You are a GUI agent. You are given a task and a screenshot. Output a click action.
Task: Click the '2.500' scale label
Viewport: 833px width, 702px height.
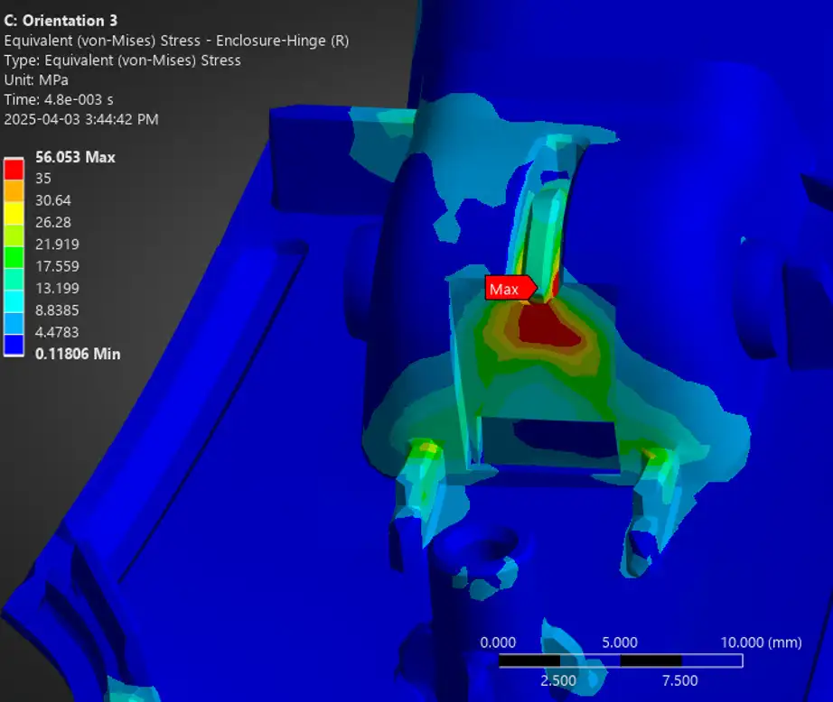tap(558, 680)
